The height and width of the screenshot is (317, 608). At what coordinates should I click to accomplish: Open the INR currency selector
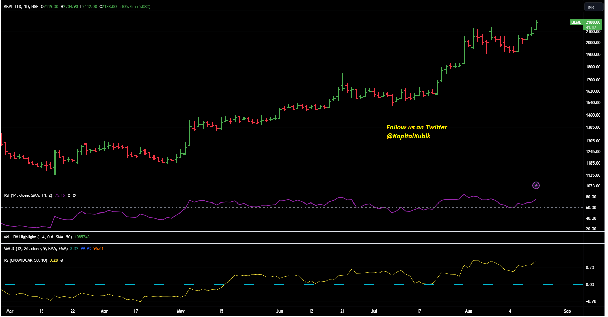click(591, 7)
